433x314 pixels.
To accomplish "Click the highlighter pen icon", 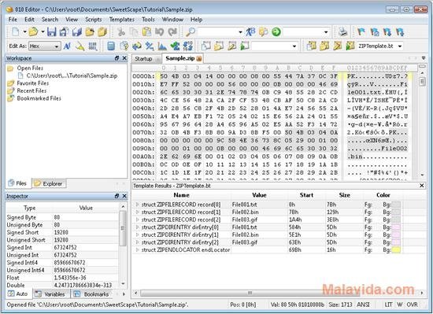I will click(x=80, y=46).
